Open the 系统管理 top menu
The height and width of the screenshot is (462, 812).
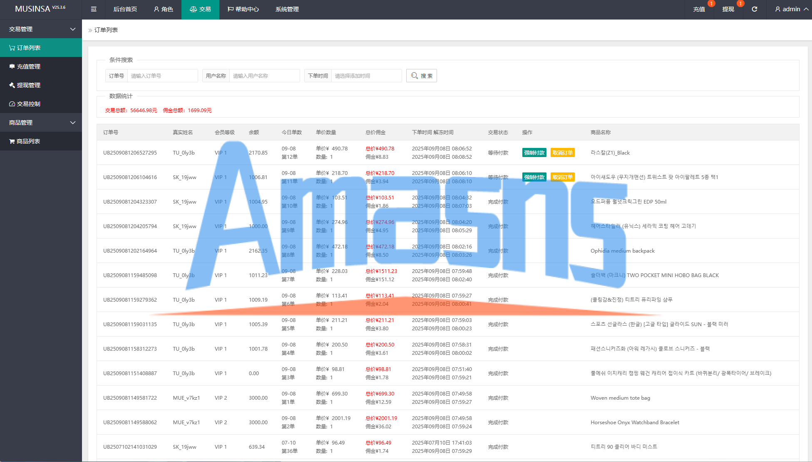pos(287,9)
